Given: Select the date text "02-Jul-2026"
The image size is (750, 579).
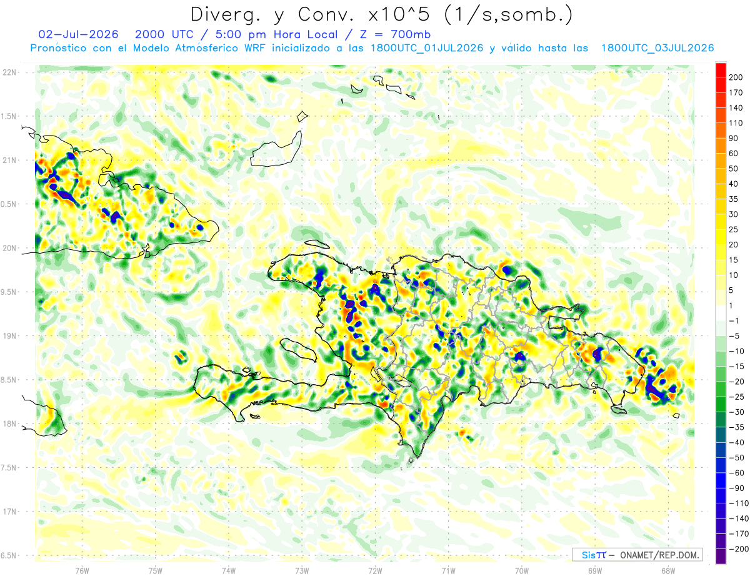Looking at the screenshot, I should [x=78, y=34].
